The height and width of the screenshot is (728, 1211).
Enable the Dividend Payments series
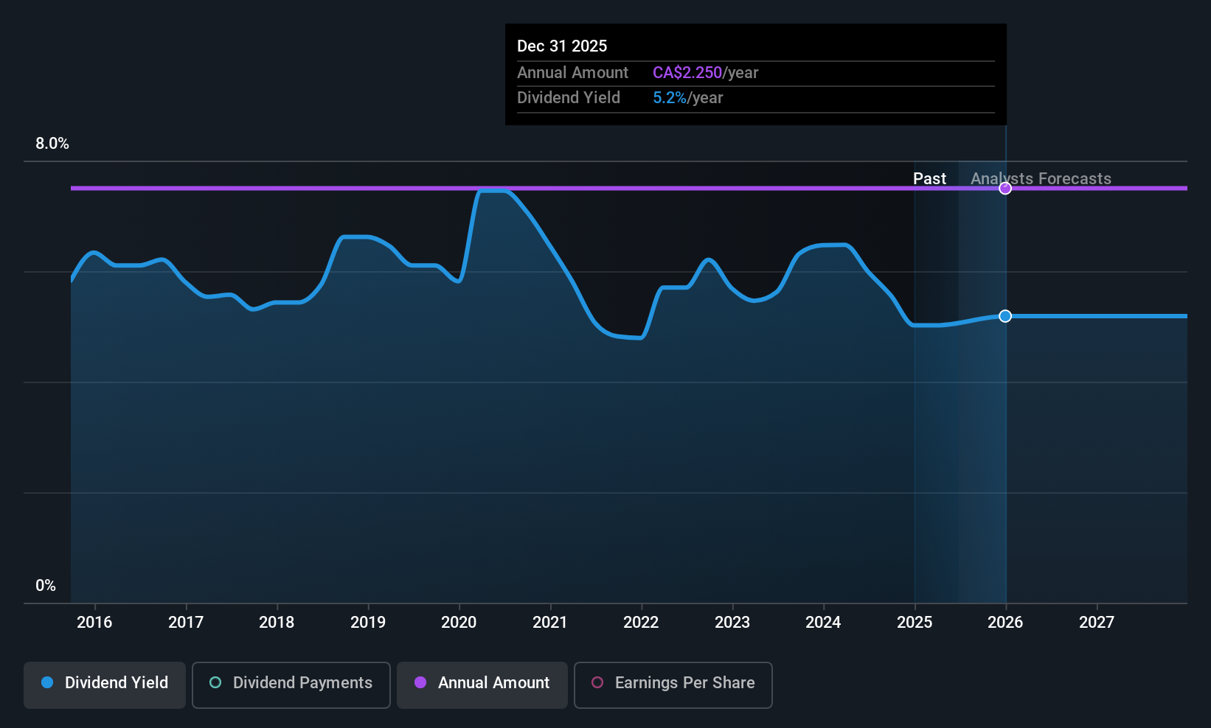pos(291,685)
